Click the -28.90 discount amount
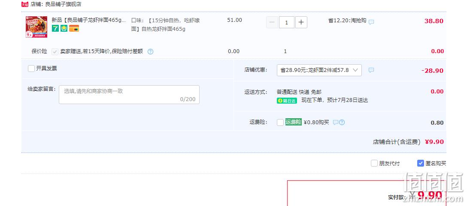This screenshot has width=467, height=206. click(433, 71)
